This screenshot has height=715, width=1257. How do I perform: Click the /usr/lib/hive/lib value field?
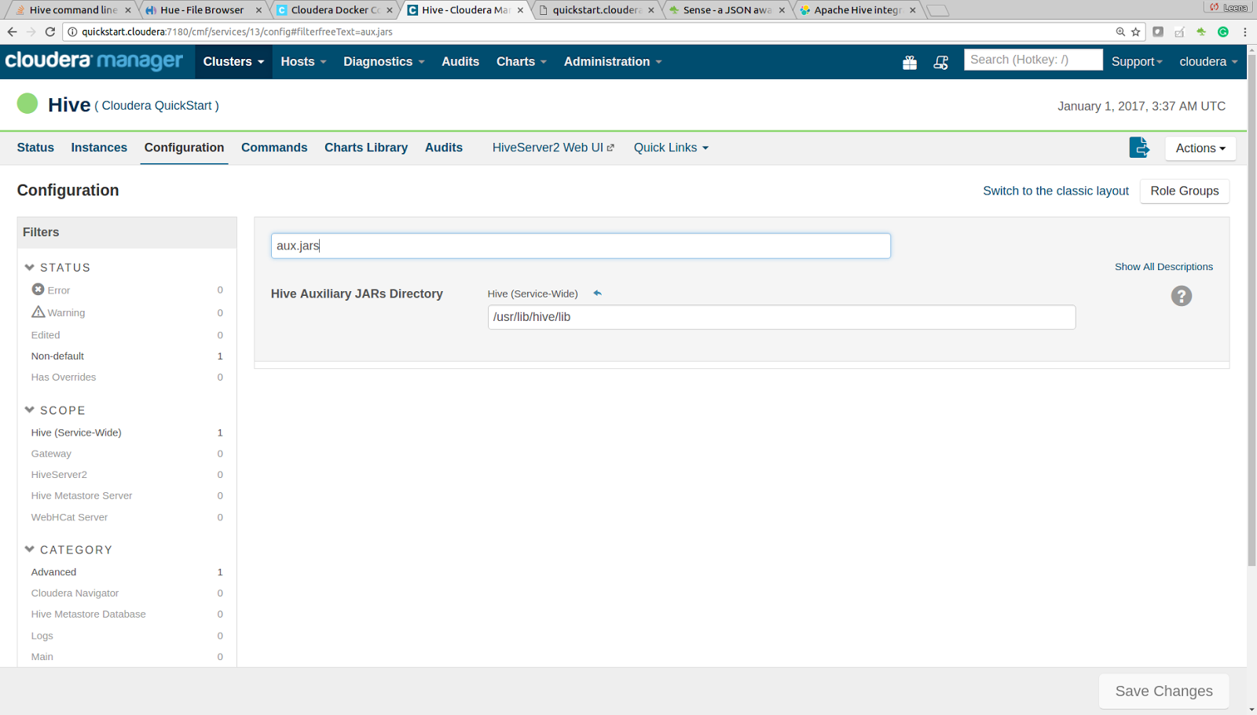782,317
